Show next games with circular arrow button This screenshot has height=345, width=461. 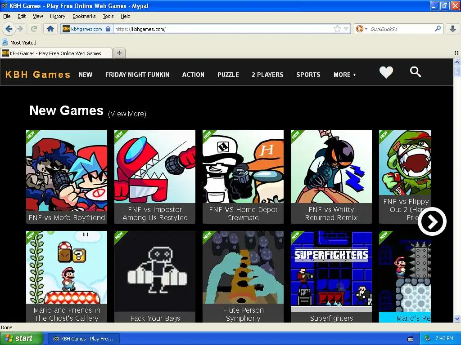tap(432, 221)
